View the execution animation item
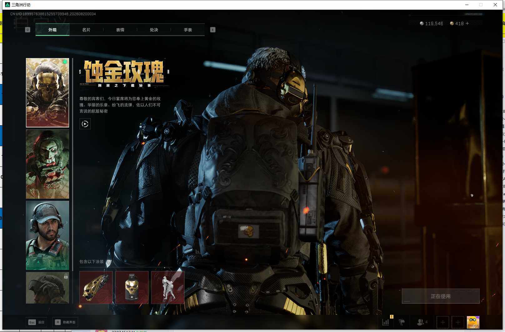Viewport: 505px width, 332px height. 168,287
